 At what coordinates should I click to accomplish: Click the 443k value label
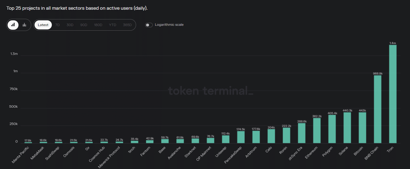pyautogui.click(x=362, y=110)
